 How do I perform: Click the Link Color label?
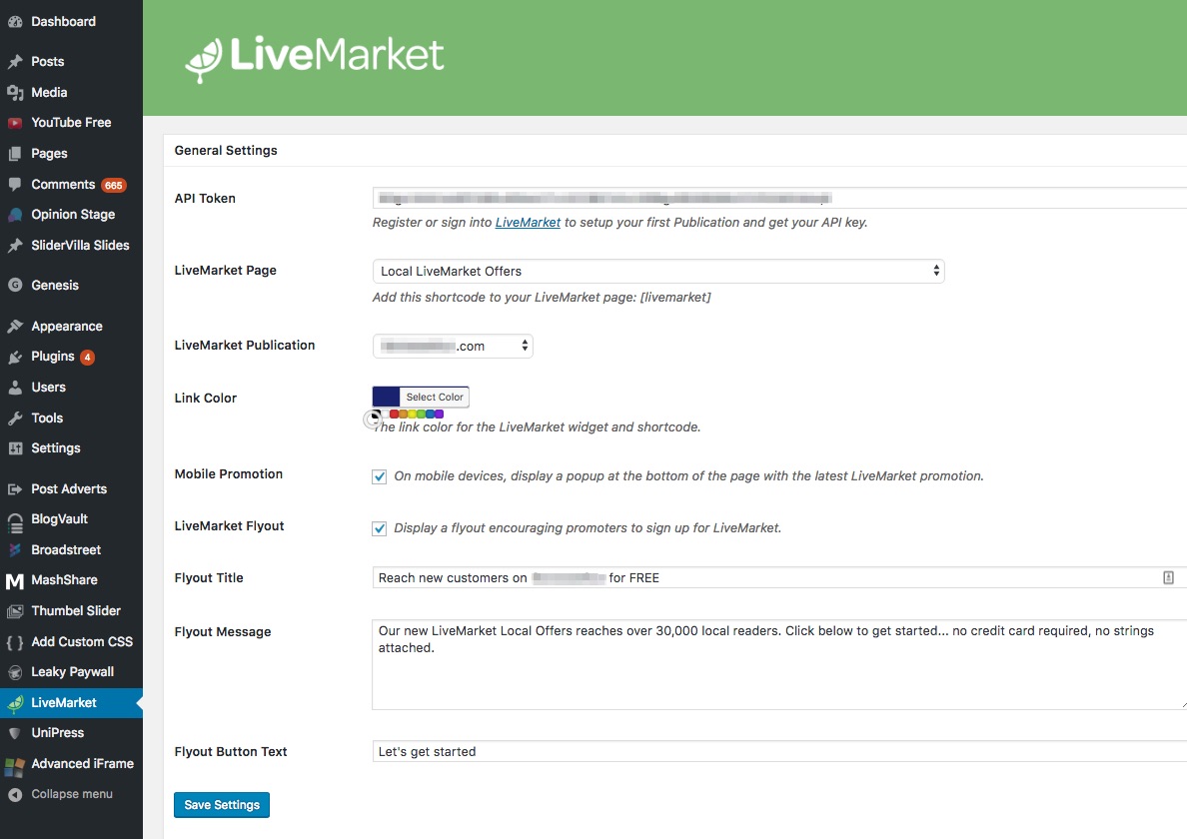[205, 398]
